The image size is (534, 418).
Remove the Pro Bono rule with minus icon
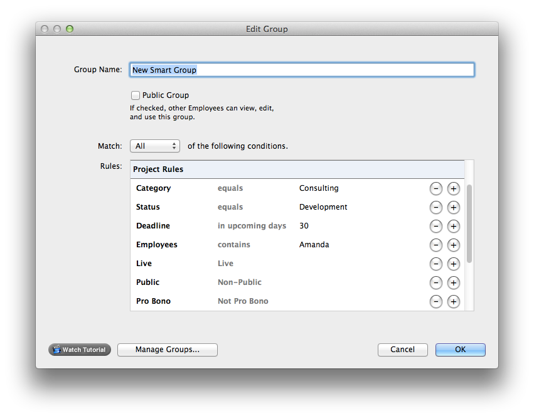435,301
